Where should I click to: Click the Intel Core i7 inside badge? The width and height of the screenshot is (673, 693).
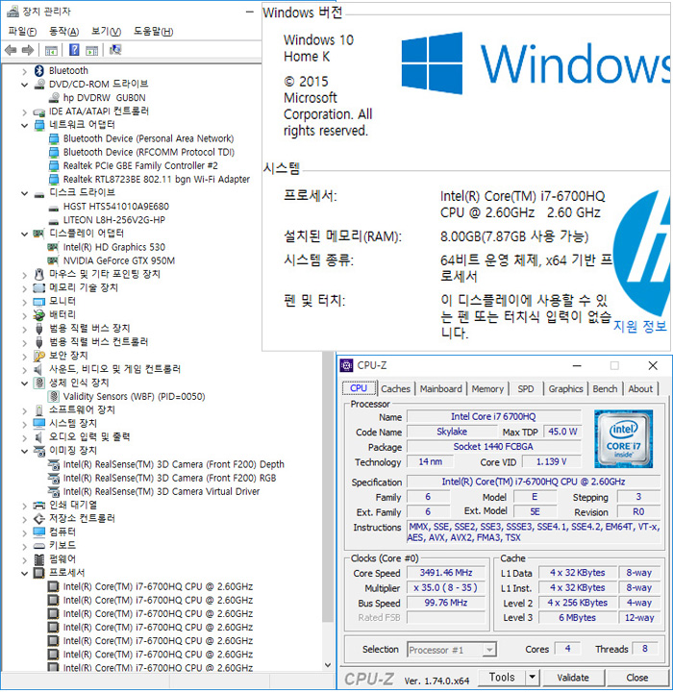(623, 439)
